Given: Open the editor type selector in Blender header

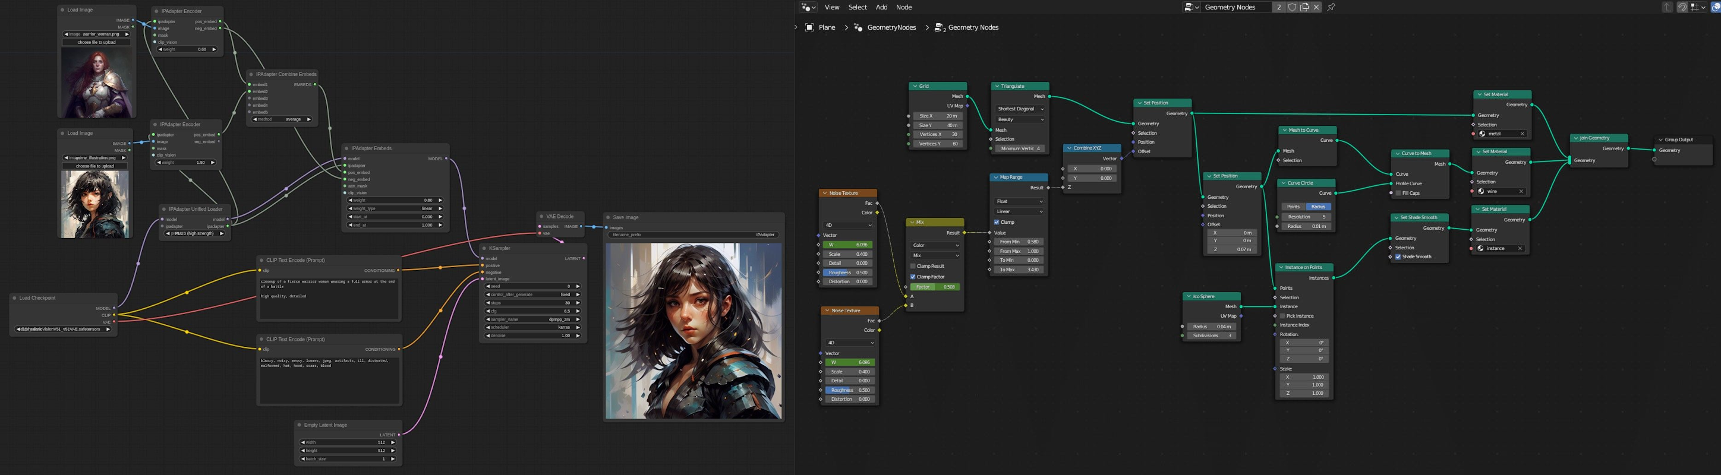Looking at the screenshot, I should pos(808,7).
